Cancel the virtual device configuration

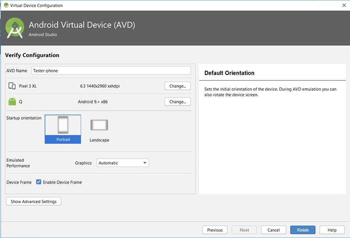273,230
